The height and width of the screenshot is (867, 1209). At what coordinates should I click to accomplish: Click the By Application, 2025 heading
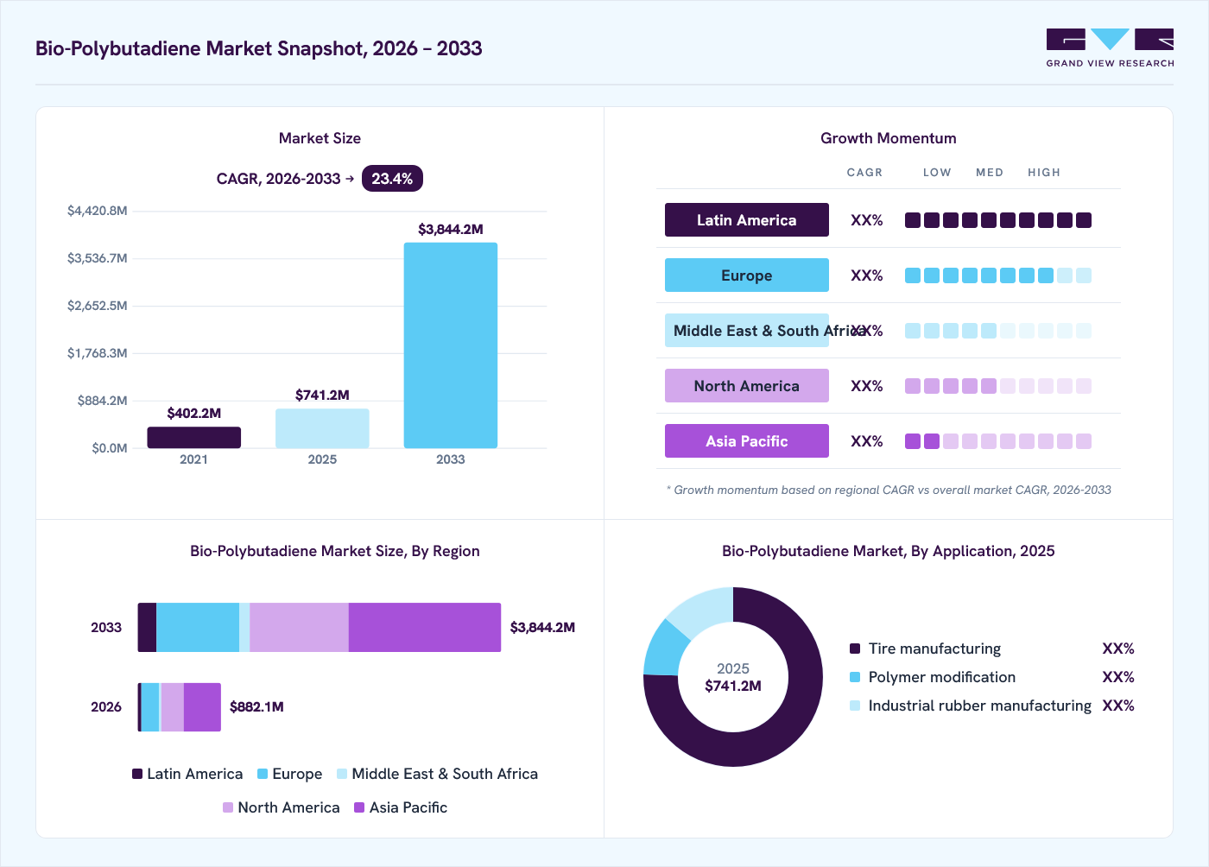click(889, 551)
